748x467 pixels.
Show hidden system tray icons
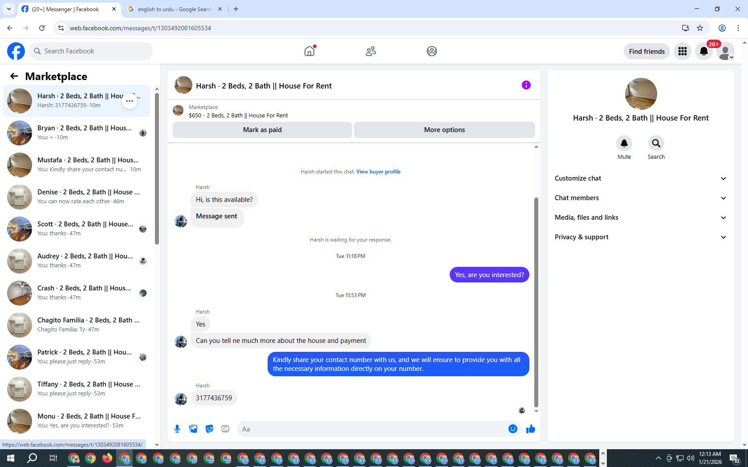click(x=658, y=458)
